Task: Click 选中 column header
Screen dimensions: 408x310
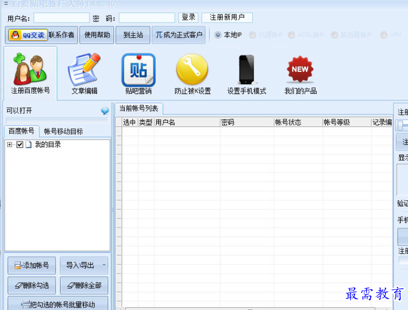Action: (129, 122)
